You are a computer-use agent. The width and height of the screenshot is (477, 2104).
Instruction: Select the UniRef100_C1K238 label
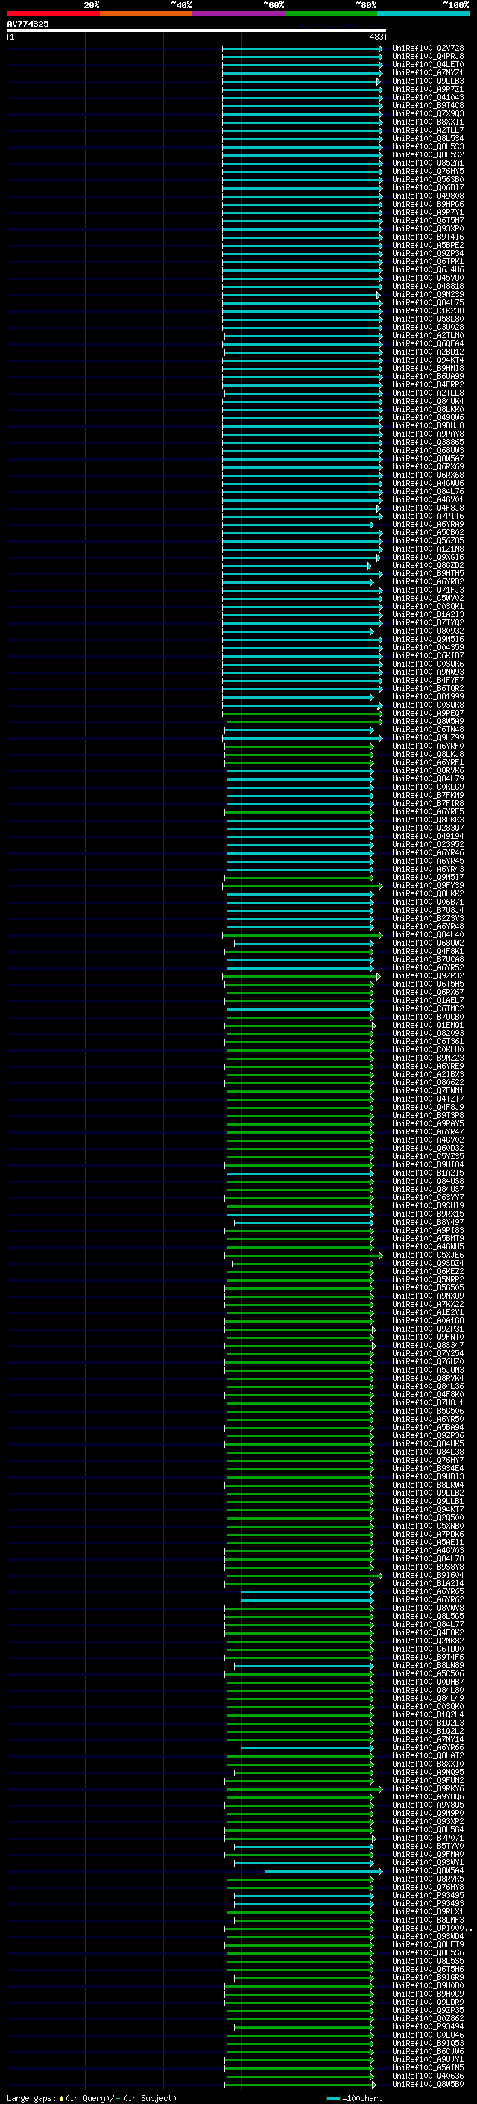[x=428, y=310]
